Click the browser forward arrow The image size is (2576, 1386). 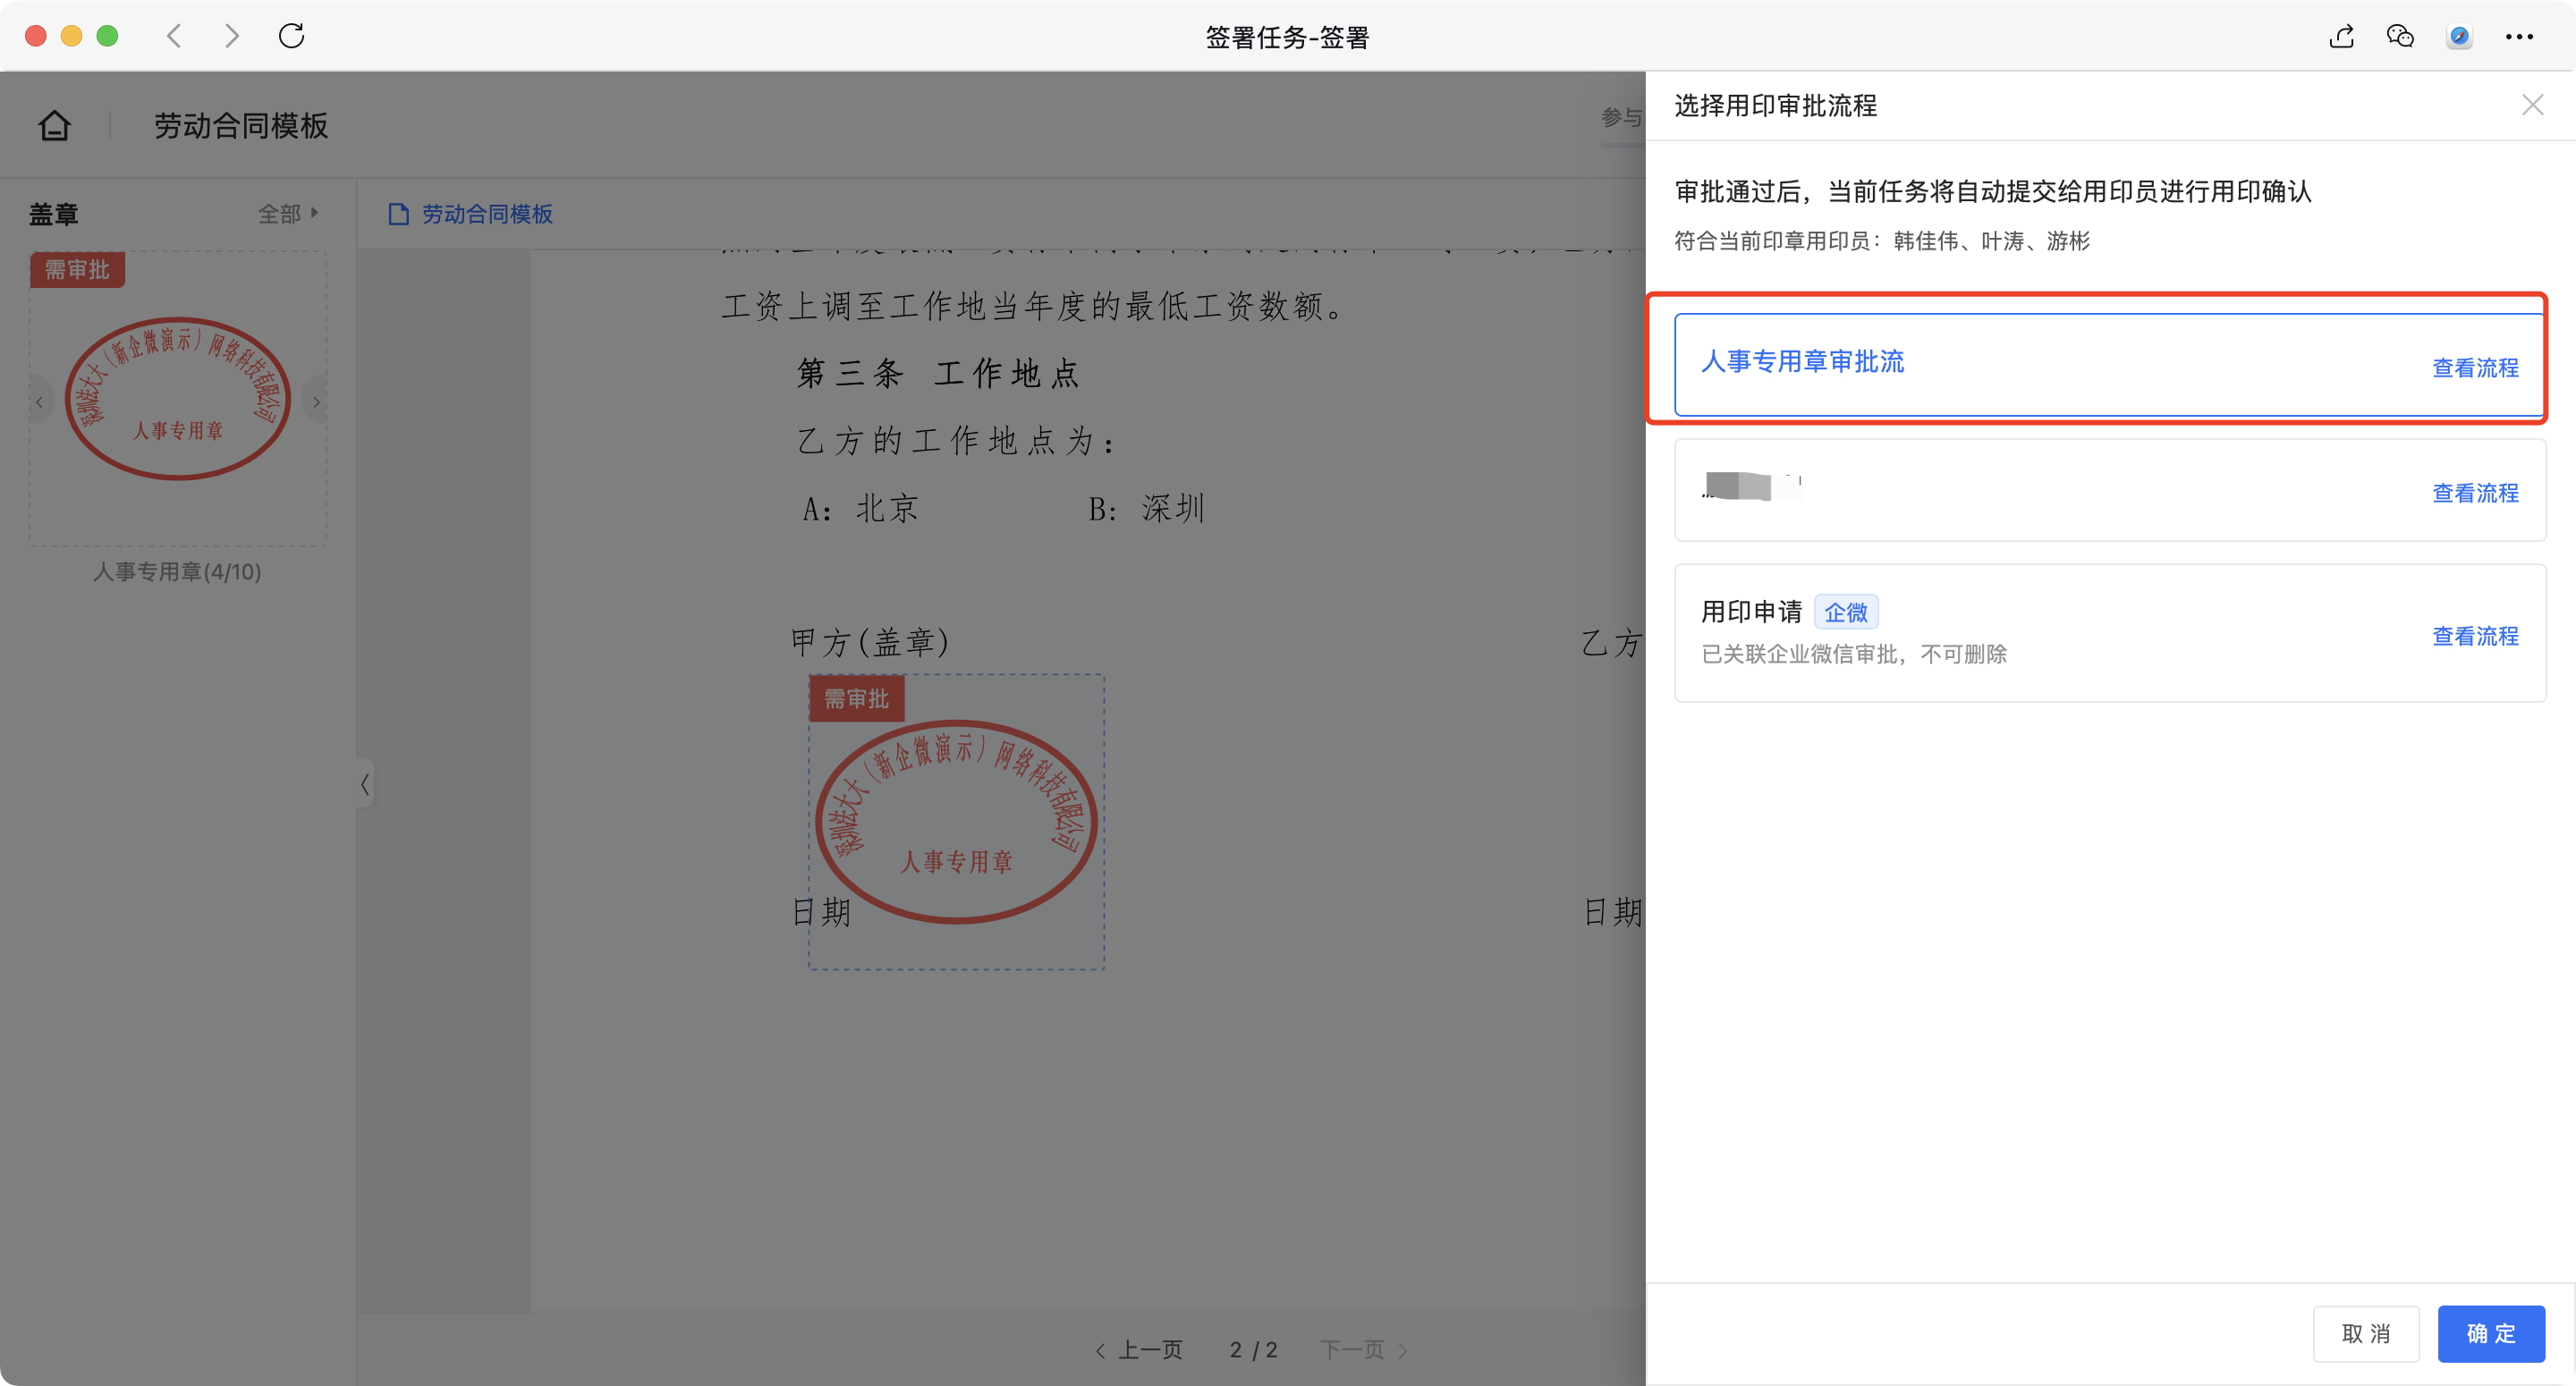[x=232, y=37]
